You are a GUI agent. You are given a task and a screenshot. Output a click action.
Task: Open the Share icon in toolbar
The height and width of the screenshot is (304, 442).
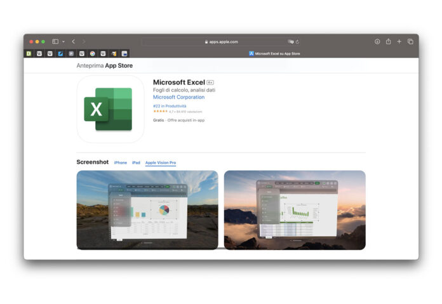(x=389, y=41)
